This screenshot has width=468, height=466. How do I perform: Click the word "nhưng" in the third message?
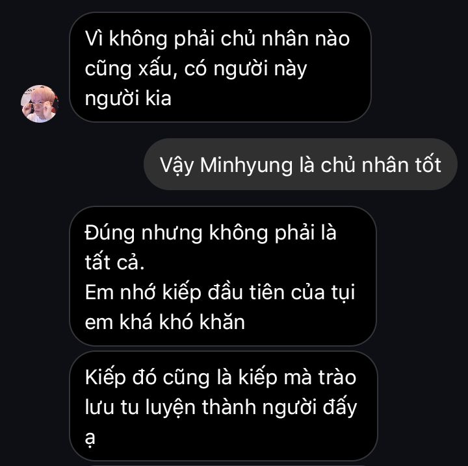(172, 234)
